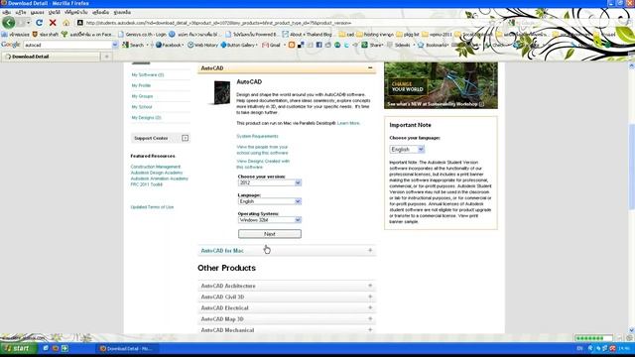
Task: Click the orange Blogger icon on toolbar
Action: click(291, 45)
